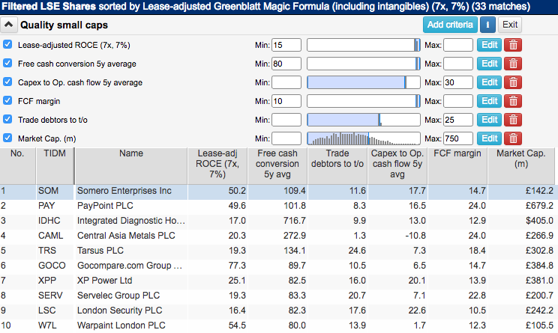Exit the filter editor
This screenshot has height=333, width=558.
[x=509, y=25]
